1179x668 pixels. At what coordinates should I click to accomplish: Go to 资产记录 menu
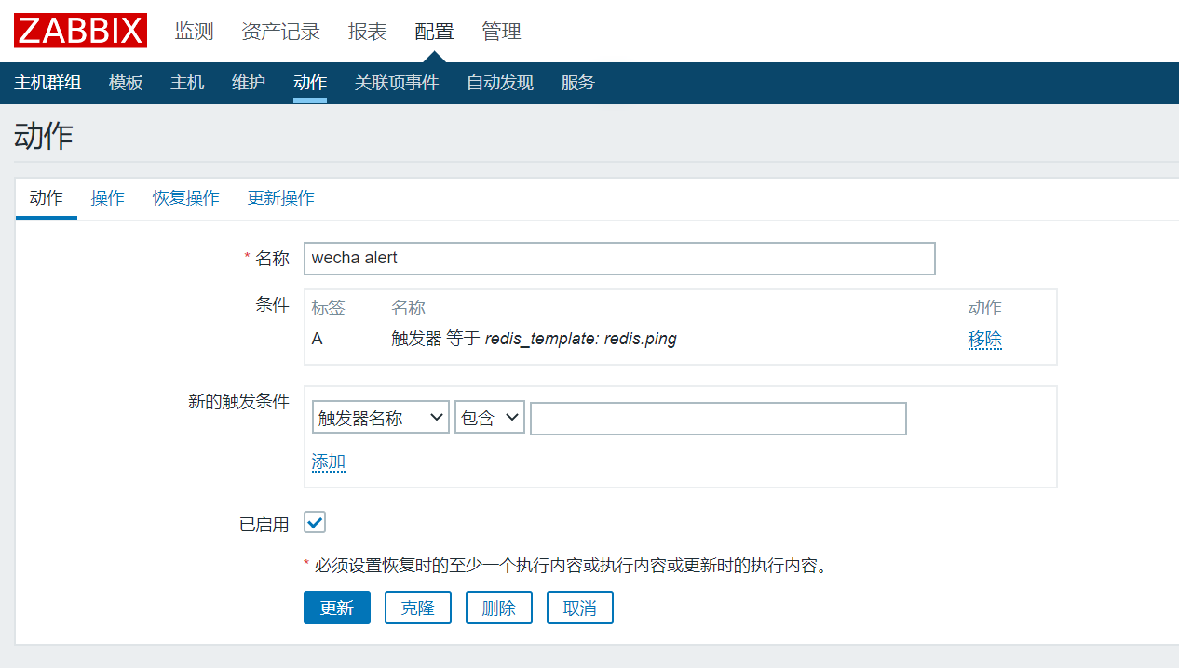click(x=280, y=32)
